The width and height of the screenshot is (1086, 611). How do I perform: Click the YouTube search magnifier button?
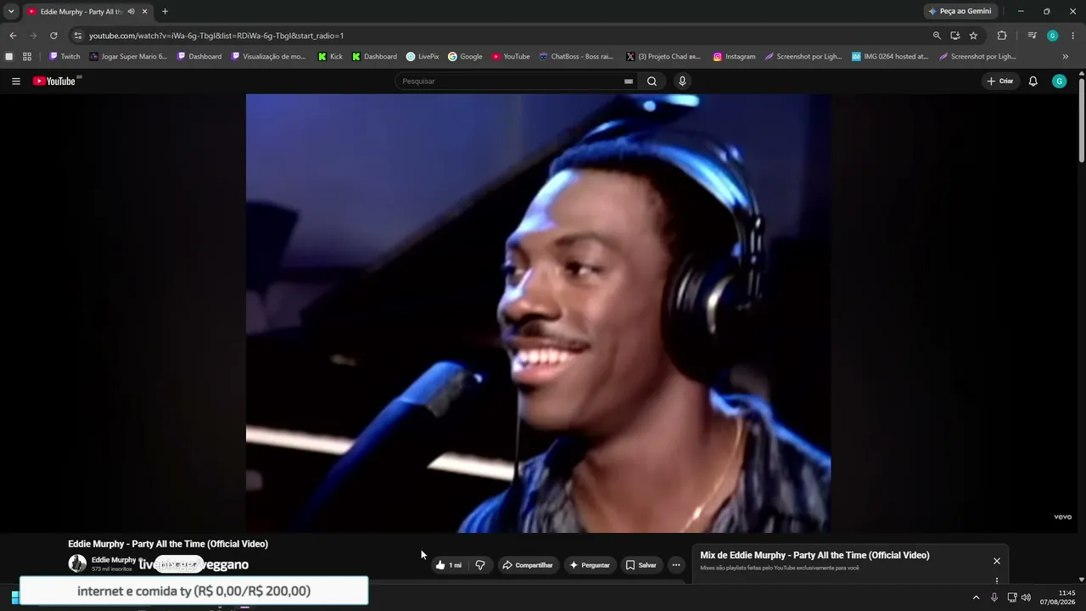pos(652,81)
